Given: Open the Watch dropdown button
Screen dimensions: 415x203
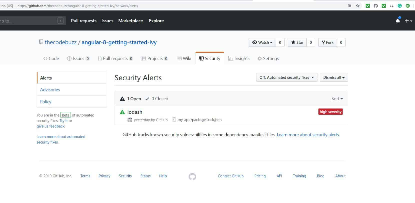Looking at the screenshot, I should (x=262, y=42).
